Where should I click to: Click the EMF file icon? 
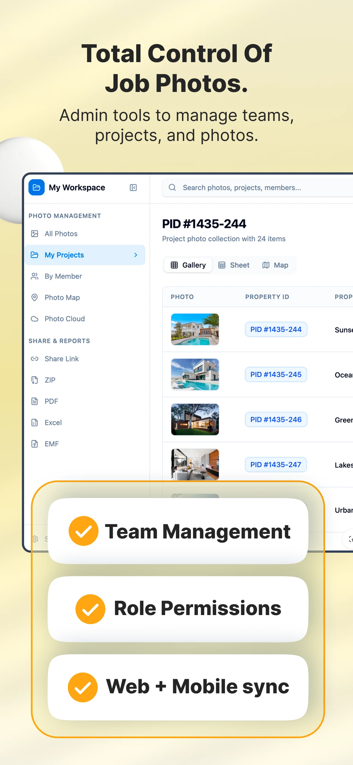[35, 444]
